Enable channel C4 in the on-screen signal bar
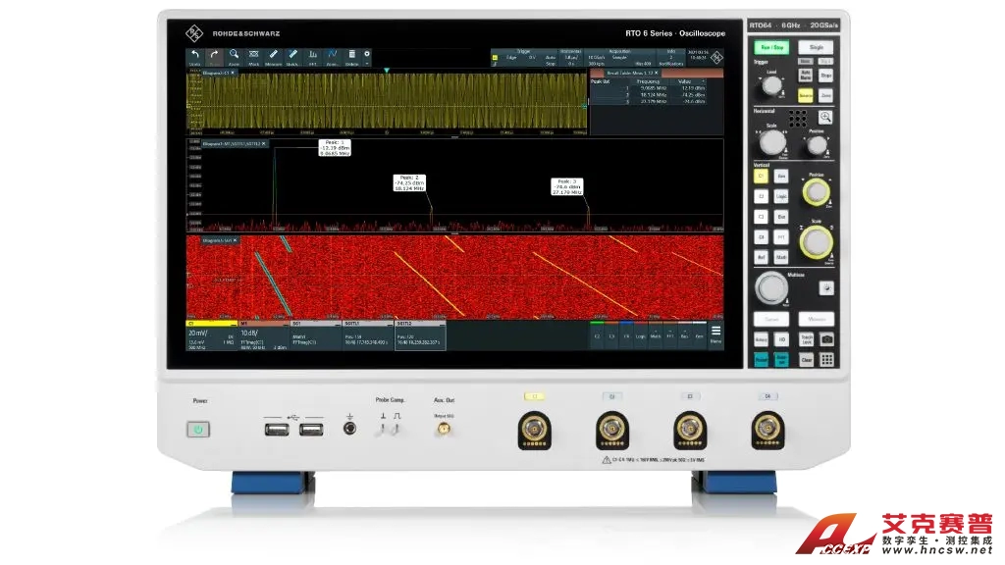The image size is (1005, 565). coord(626,335)
